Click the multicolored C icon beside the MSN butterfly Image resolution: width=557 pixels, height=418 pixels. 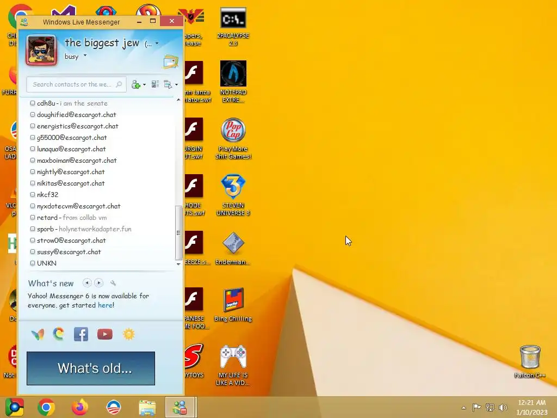tap(59, 334)
